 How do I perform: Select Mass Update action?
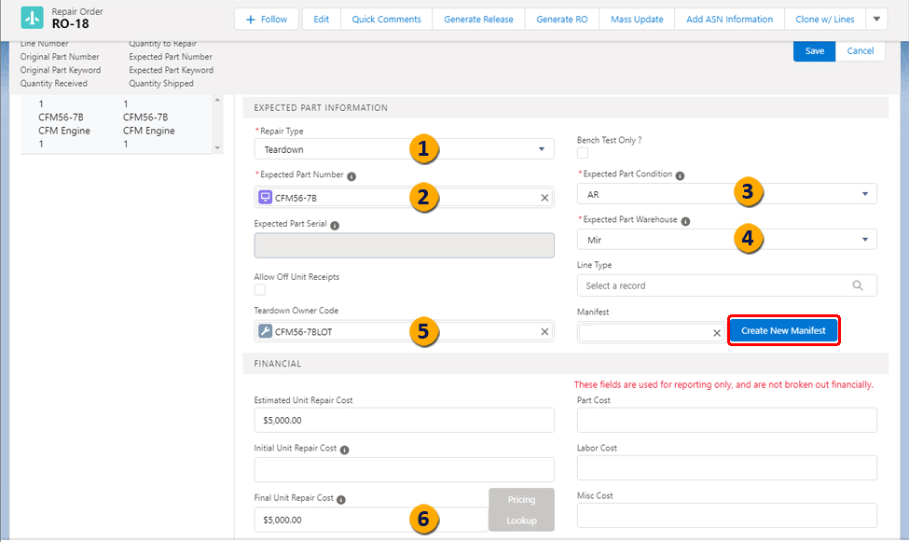(637, 19)
